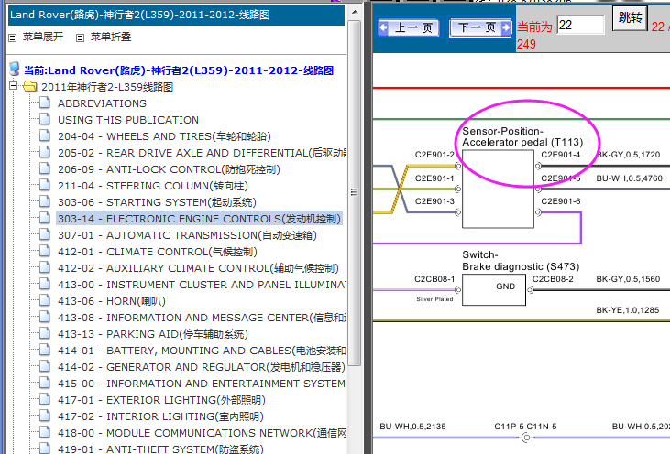Open the ABBREVIATIONS page
The width and height of the screenshot is (670, 454).
coord(102,103)
